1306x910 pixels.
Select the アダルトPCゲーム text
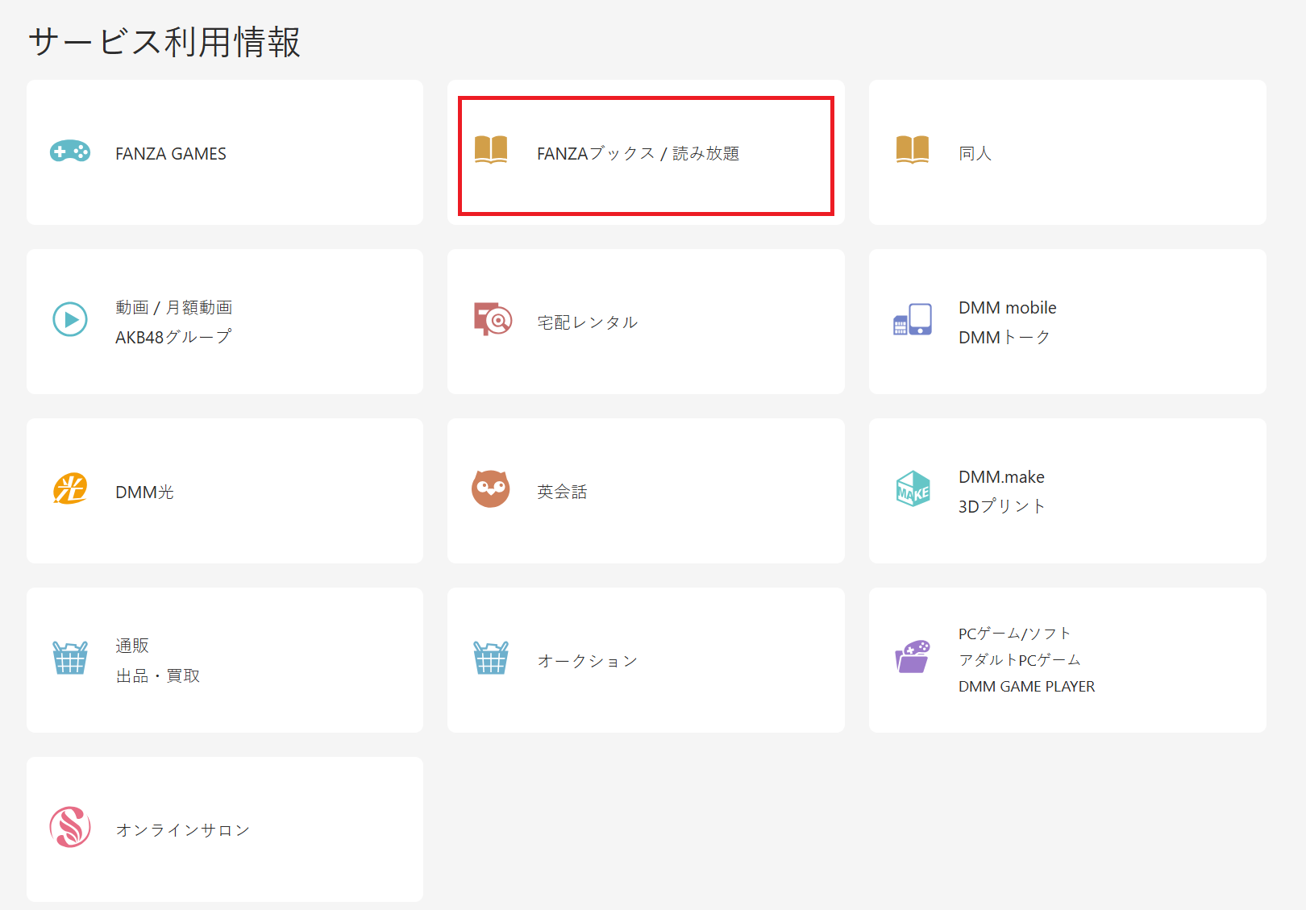click(1019, 660)
